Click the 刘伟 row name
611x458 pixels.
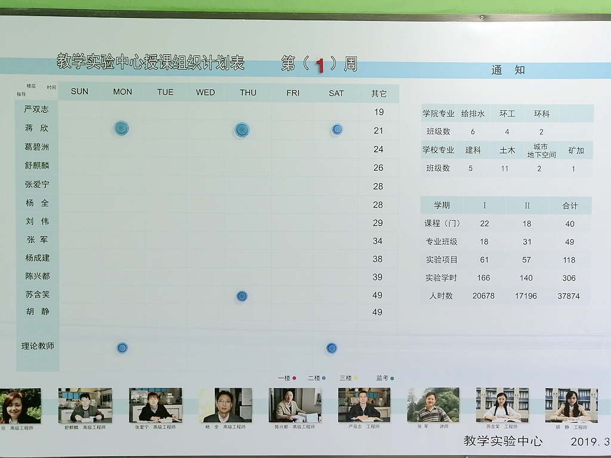click(x=38, y=221)
